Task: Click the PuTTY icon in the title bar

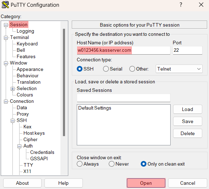Action: coord(5,5)
